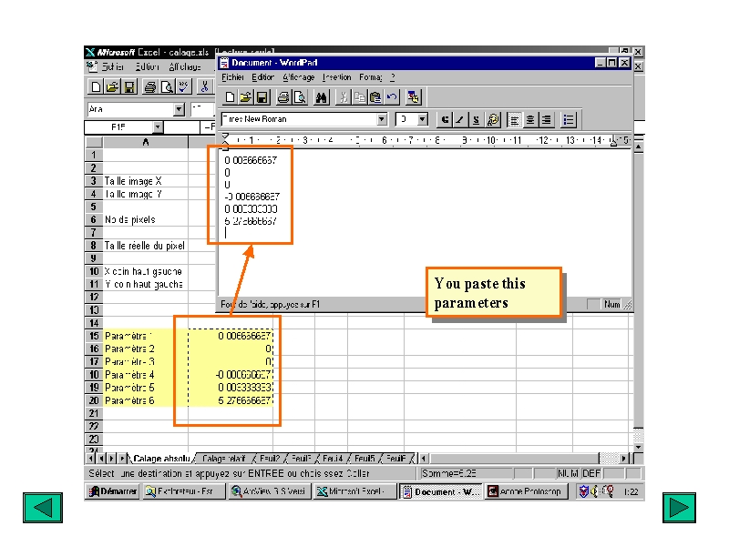Switch to Calage relatif sheet tab
The width and height of the screenshot is (729, 546).
[223, 459]
